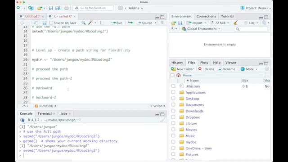
Task: Print the current file icon
Action: [x=67, y=8]
